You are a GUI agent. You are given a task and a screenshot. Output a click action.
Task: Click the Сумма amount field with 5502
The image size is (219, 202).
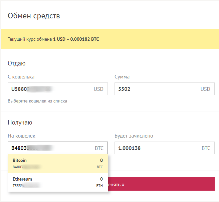165,89
